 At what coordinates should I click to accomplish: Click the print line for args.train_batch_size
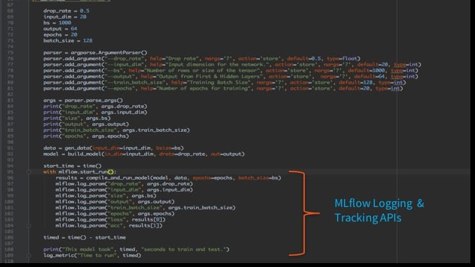117,130
